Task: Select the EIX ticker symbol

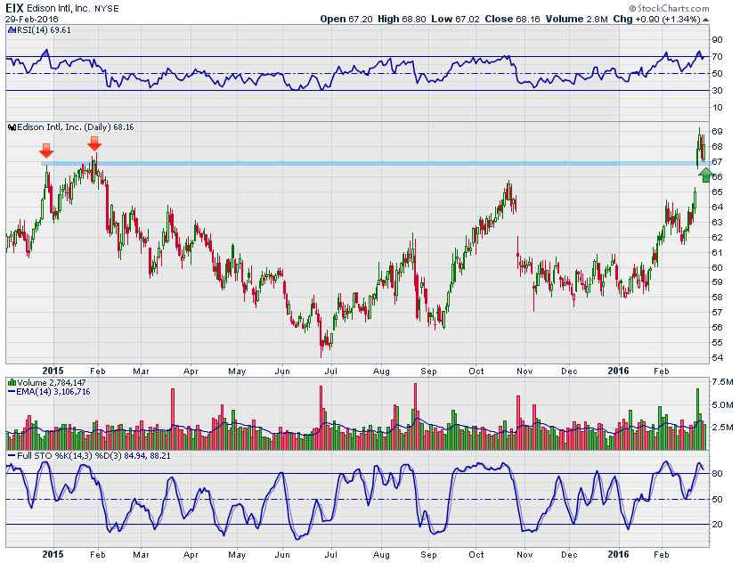Action: pyautogui.click(x=14, y=8)
